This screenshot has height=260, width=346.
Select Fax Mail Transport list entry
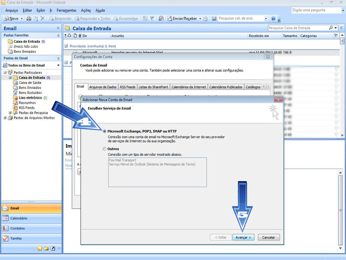(x=123, y=160)
